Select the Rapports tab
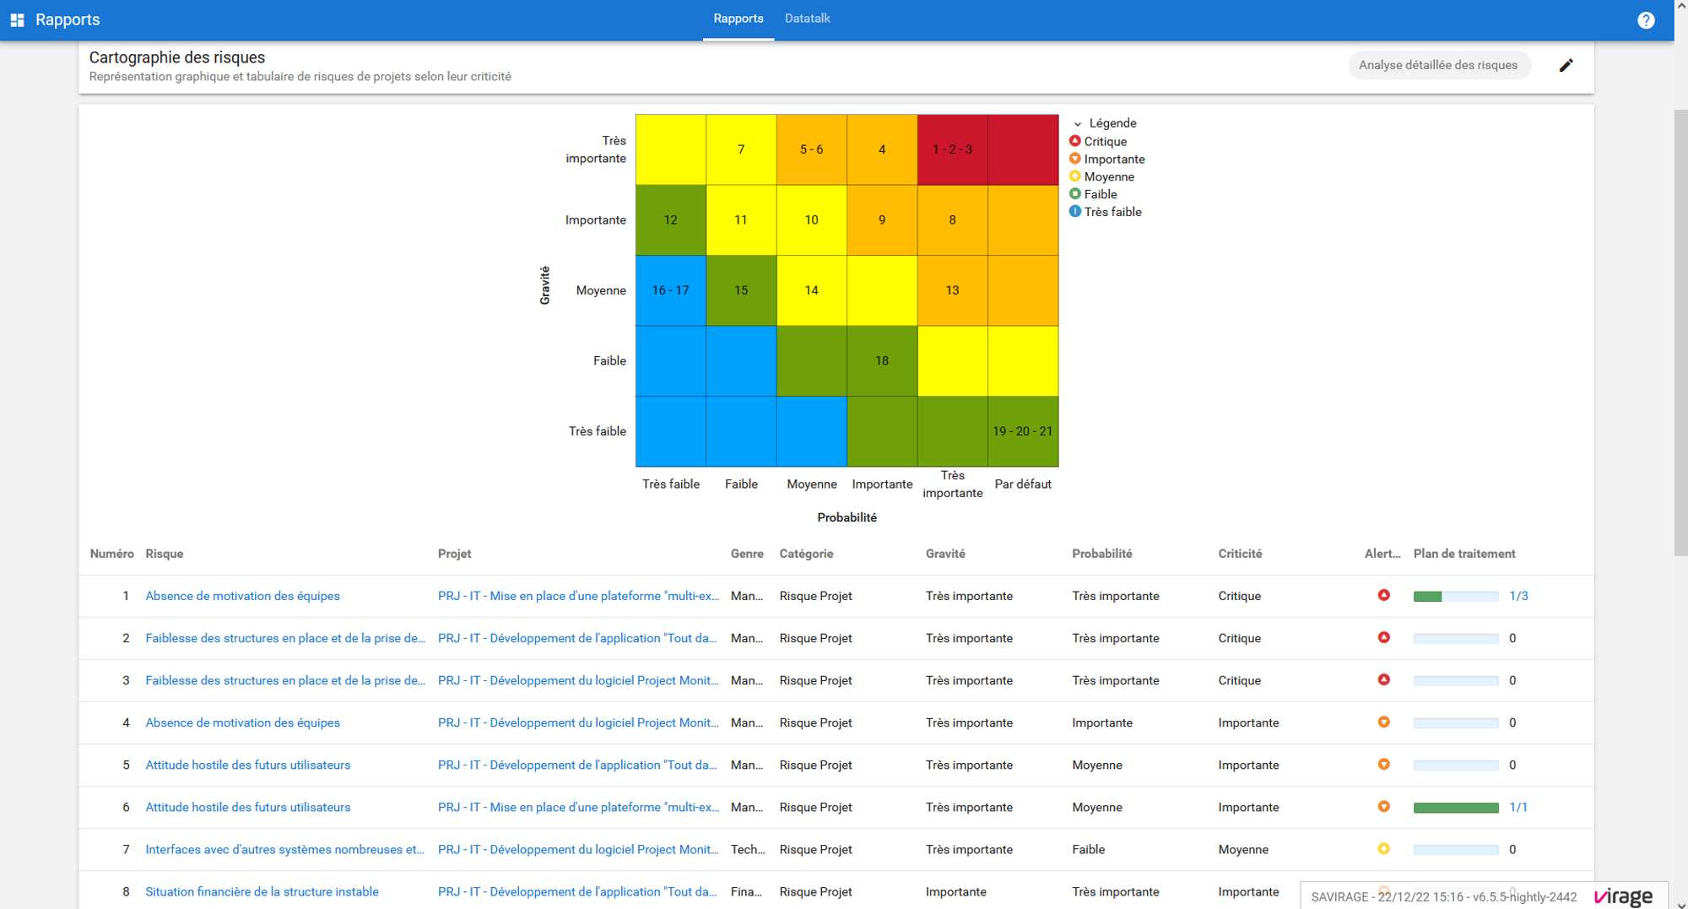Screen dimensions: 1688x909 point(738,19)
